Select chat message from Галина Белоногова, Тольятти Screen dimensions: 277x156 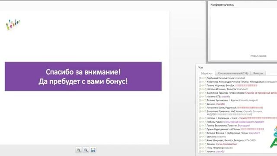[x=225, y=126]
